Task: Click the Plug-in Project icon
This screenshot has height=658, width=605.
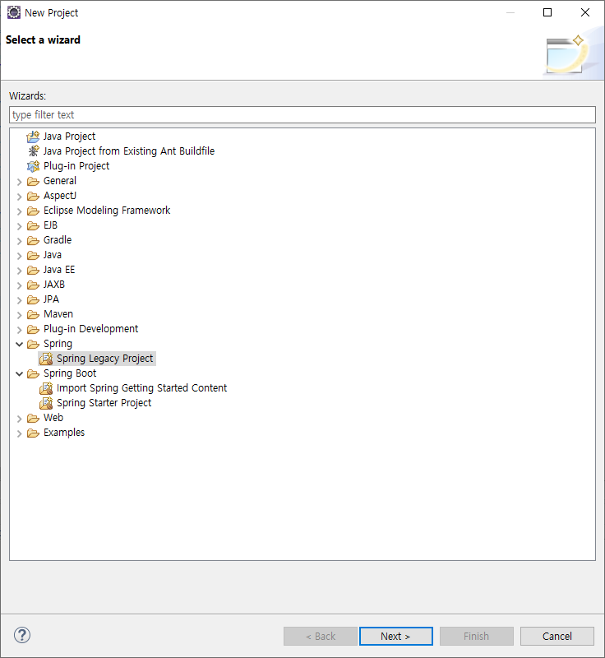Action: click(x=33, y=166)
